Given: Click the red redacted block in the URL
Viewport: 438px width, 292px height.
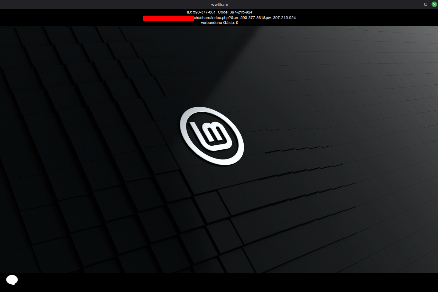Looking at the screenshot, I should pos(168,18).
